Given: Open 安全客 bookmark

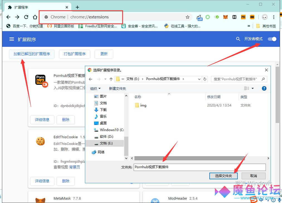Looking at the screenshot, I should click(139, 26).
